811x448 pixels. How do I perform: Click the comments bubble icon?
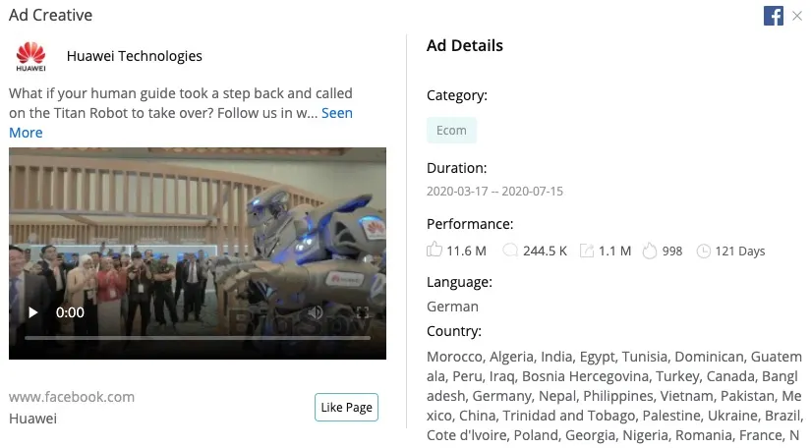click(510, 251)
